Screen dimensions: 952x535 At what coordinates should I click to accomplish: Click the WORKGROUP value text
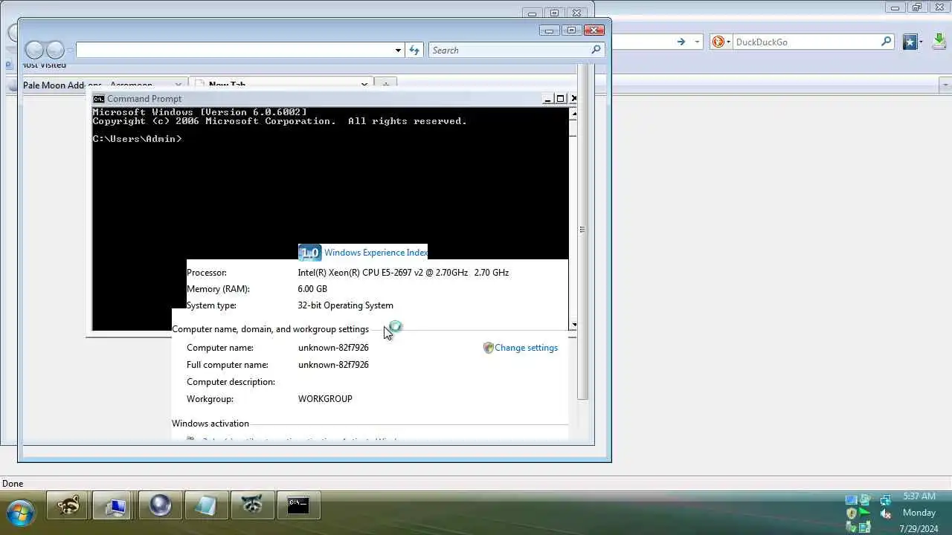coord(325,399)
